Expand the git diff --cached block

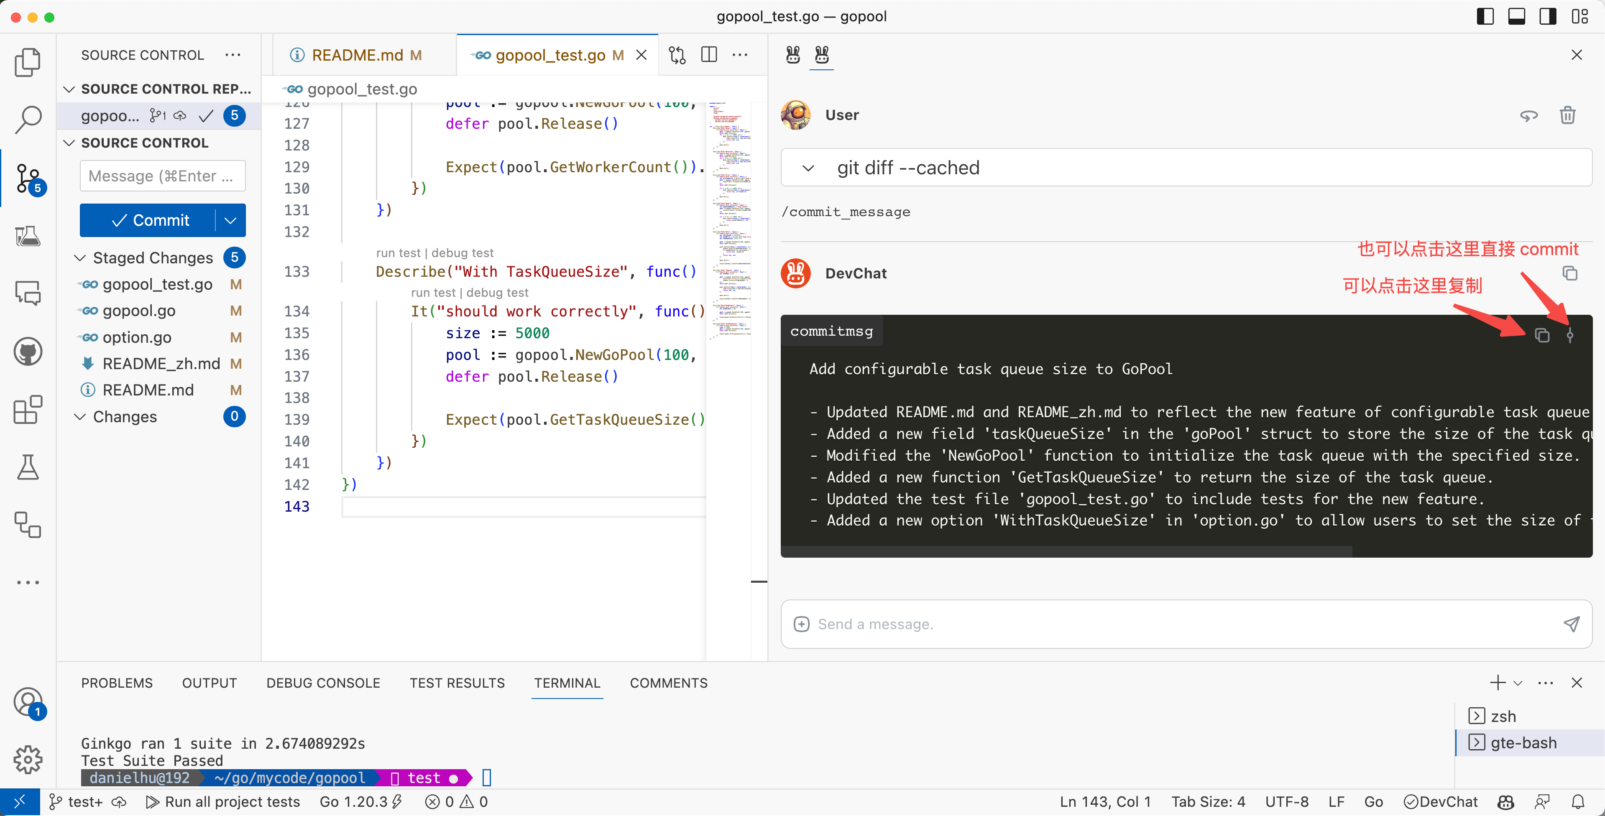click(808, 168)
